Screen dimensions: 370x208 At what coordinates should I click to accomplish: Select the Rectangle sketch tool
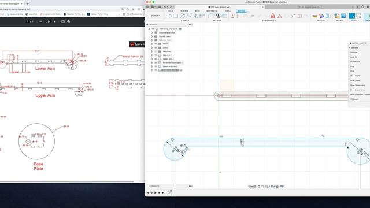click(175, 16)
